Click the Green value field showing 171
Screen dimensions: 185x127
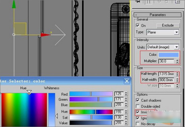(119, 99)
